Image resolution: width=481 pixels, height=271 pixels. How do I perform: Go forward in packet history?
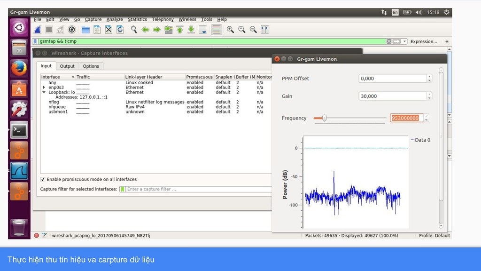pyautogui.click(x=157, y=30)
